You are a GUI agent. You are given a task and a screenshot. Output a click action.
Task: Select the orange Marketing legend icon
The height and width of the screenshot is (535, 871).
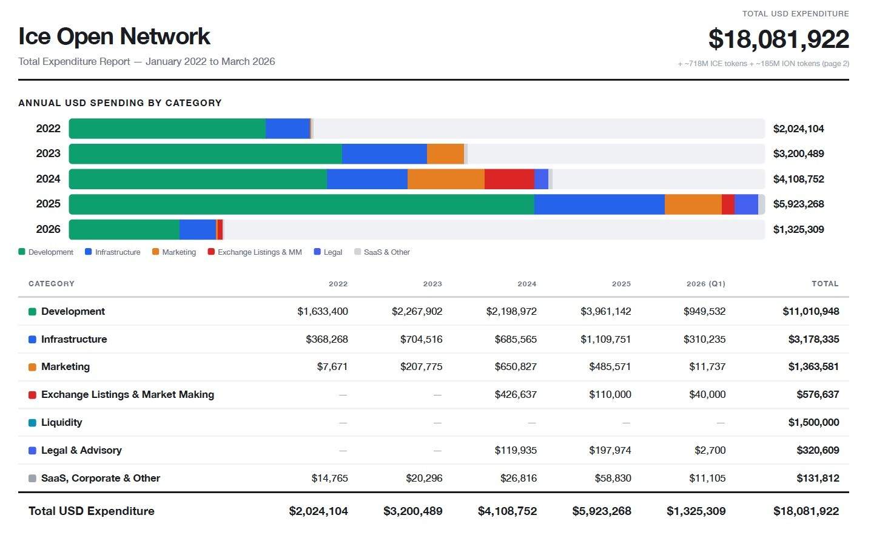(155, 252)
